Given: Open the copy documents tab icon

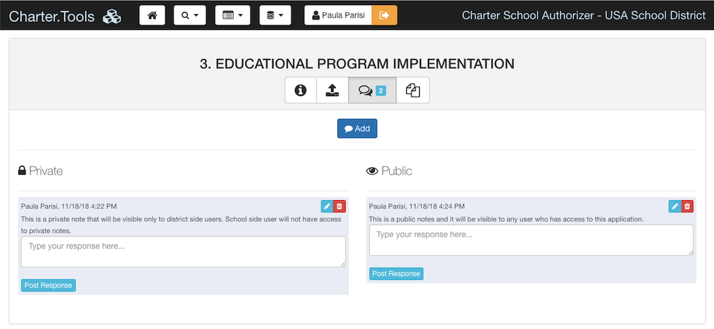Looking at the screenshot, I should (x=413, y=90).
